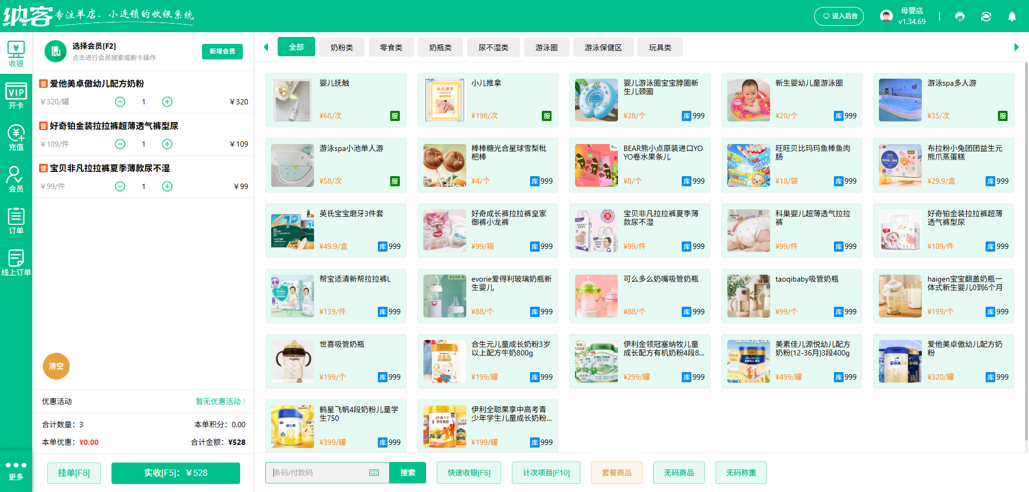Image resolution: width=1029 pixels, height=492 pixels.
Task: Add 婴儿游泳圈宝宝脖圈新生儿颈圈 product
Action: [640, 100]
